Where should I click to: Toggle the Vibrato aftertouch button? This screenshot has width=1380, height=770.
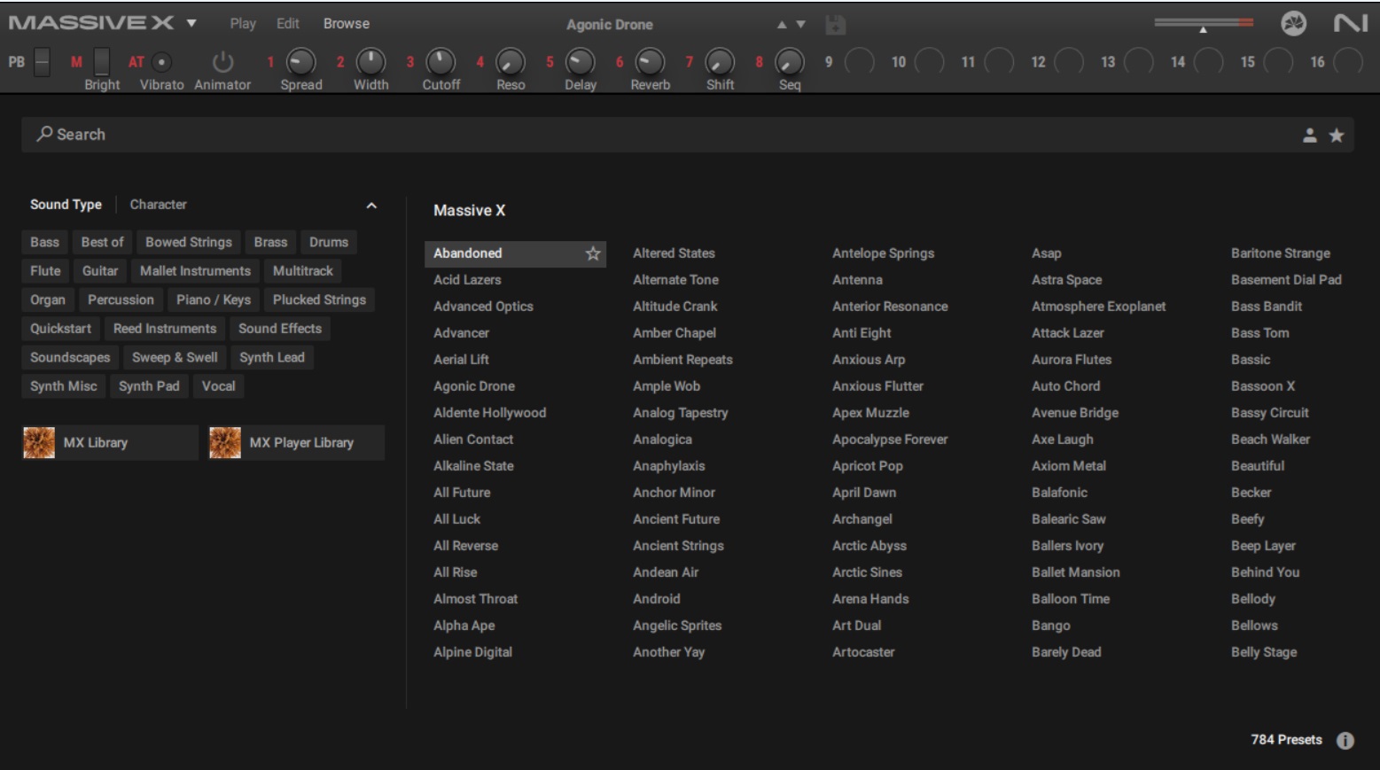pyautogui.click(x=161, y=62)
